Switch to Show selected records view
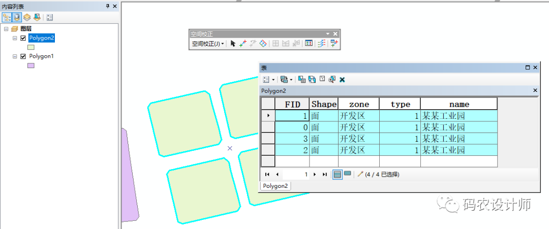Screen dimensions: 549x229 coord(347,174)
